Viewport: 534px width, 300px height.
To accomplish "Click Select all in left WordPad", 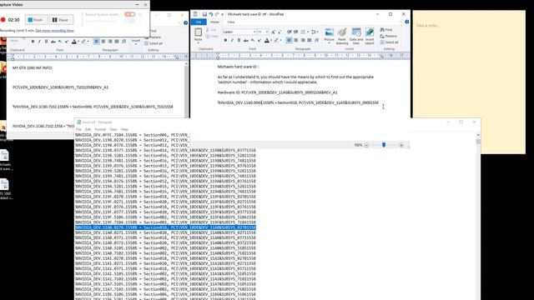I will [x=154, y=43].
